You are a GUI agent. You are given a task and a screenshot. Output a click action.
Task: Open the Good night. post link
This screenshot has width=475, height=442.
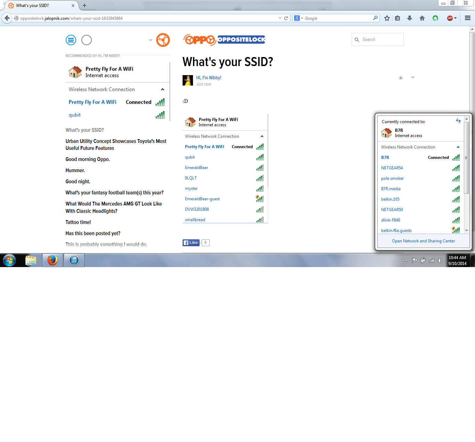pos(78,182)
